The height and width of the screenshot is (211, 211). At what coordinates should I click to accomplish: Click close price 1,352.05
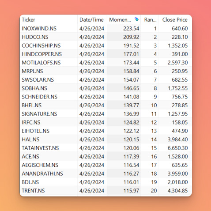point(178,45)
